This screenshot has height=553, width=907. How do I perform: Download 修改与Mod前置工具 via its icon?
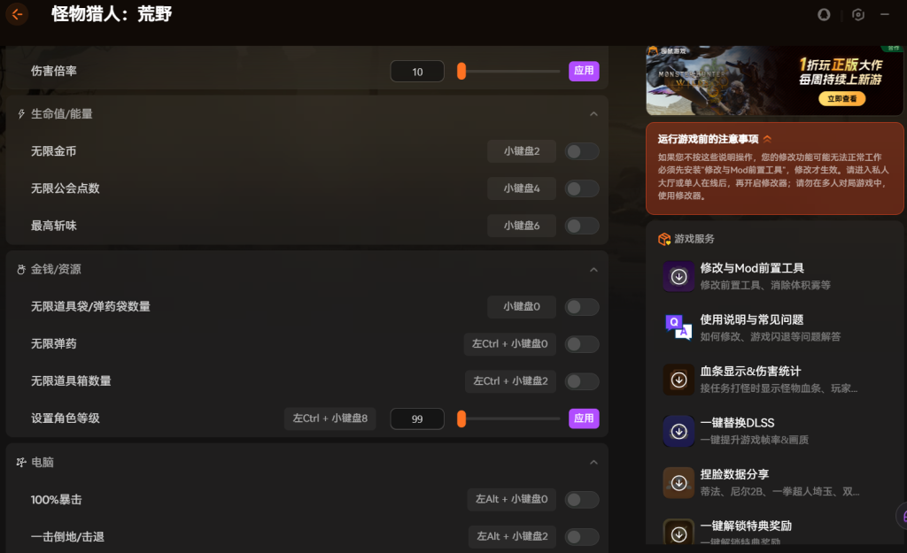coord(678,276)
